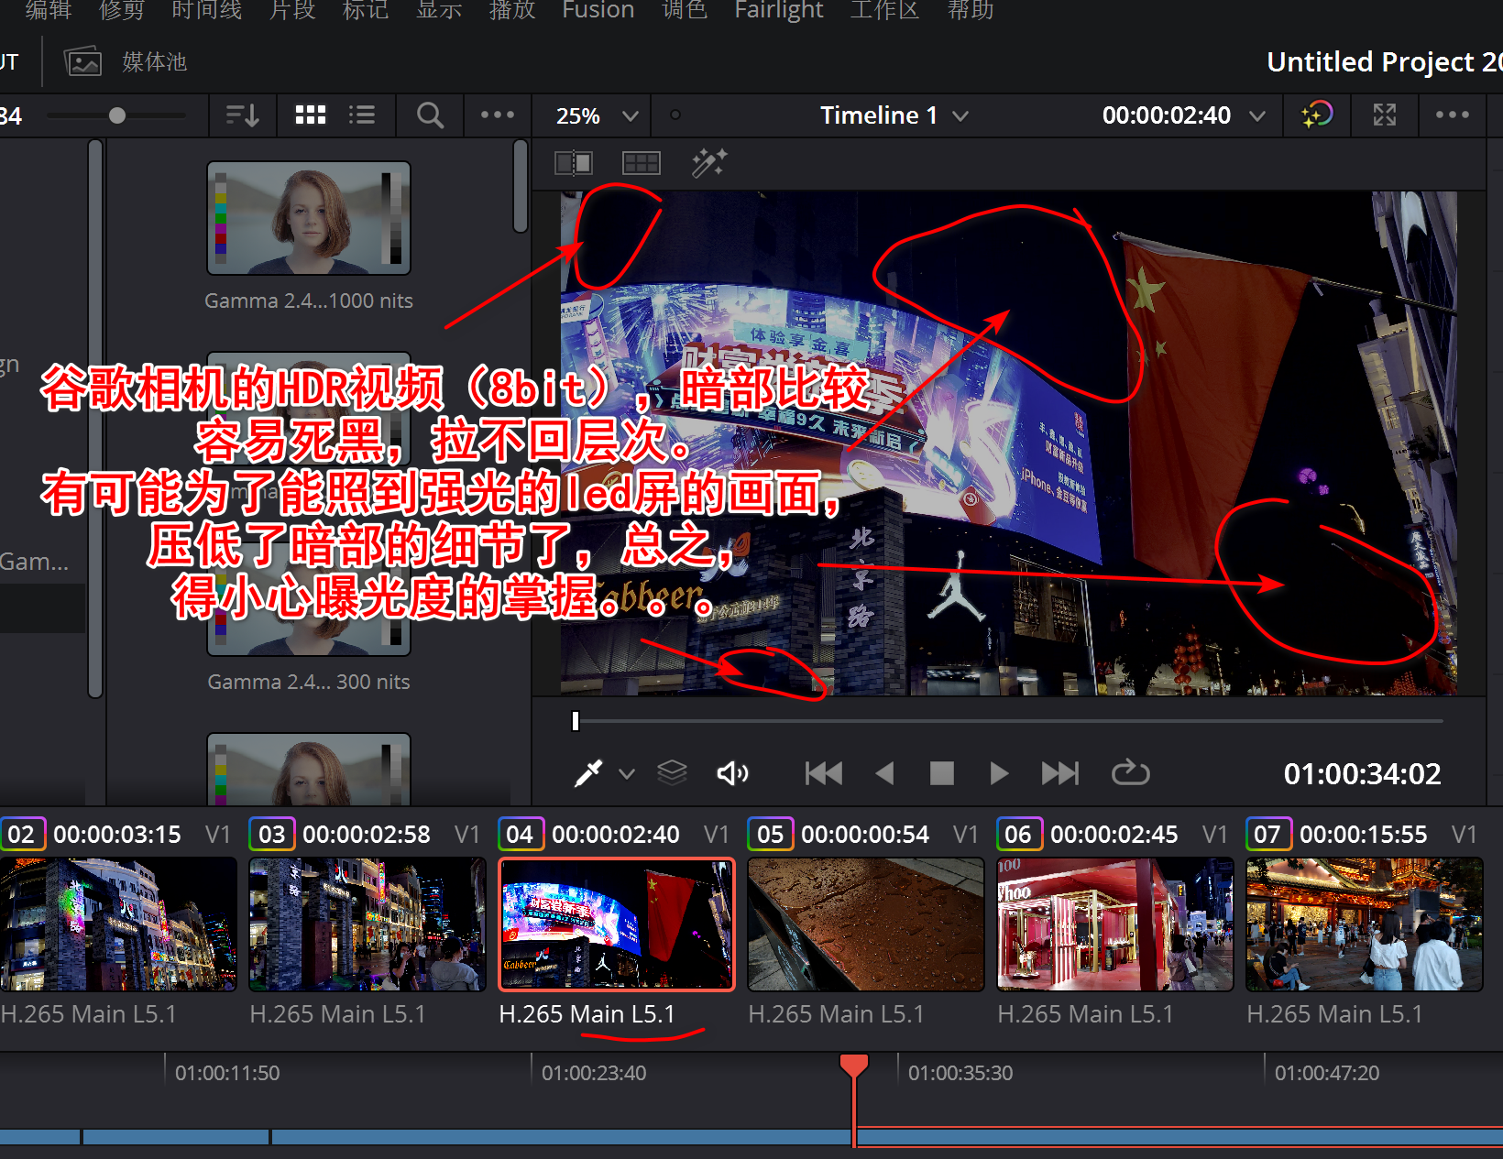Screen dimensions: 1503x1159
Task: Toggle the split screen grid view
Action: pos(642,164)
